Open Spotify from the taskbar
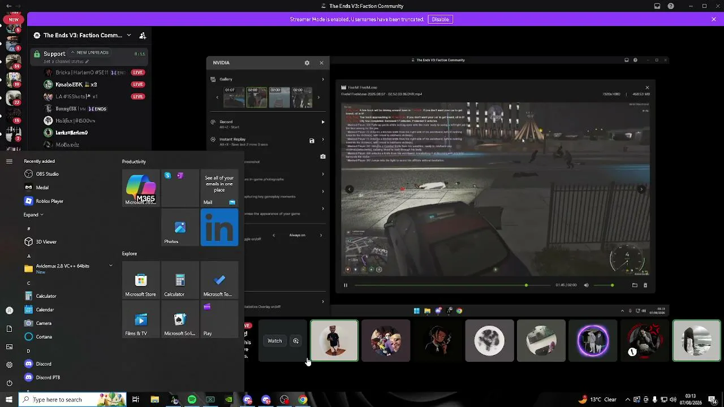This screenshot has height=407, width=724. tap(192, 400)
